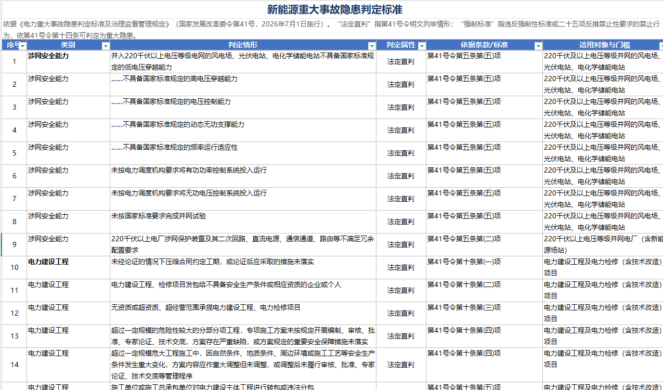Select the cell 第41号令第十条第(二)项
Image resolution: width=663 pixels, height=390 pixels.
[484, 291]
